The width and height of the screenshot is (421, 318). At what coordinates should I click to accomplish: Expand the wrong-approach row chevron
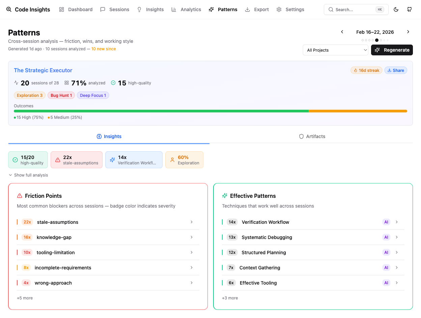click(192, 283)
